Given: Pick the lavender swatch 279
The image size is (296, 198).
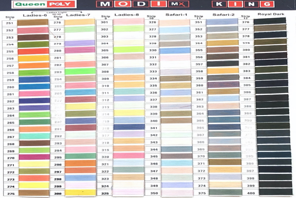Looking at the screenshot, I should 80,43.
